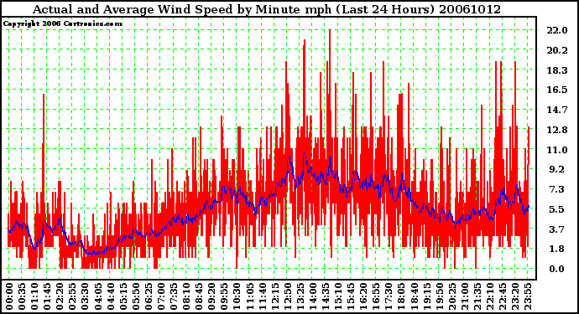The height and width of the screenshot is (314, 579).
Task: Click the 12:50 time axis label
Action: pyautogui.click(x=287, y=296)
